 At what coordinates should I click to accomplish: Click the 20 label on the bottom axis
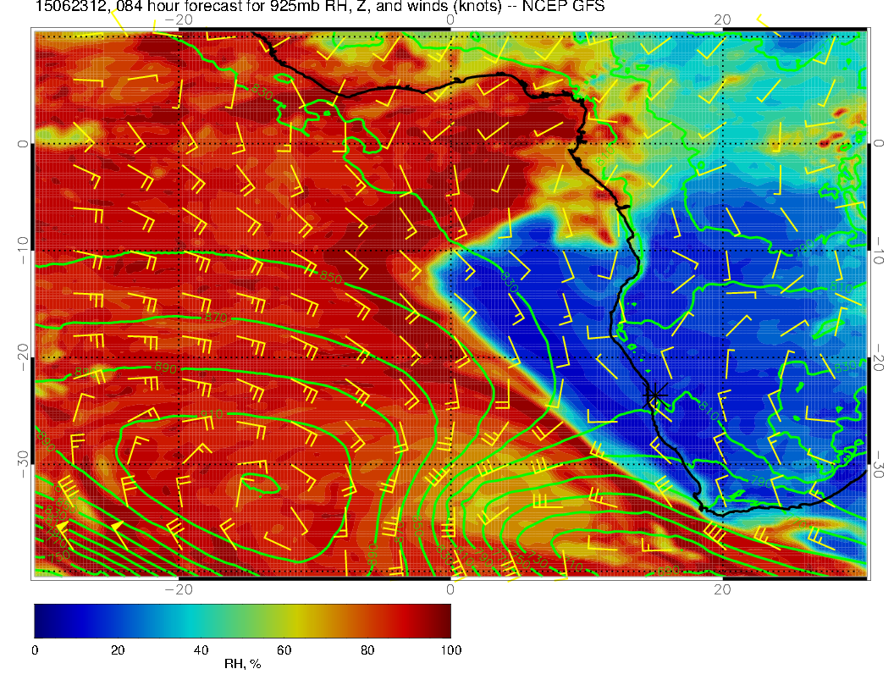[722, 589]
